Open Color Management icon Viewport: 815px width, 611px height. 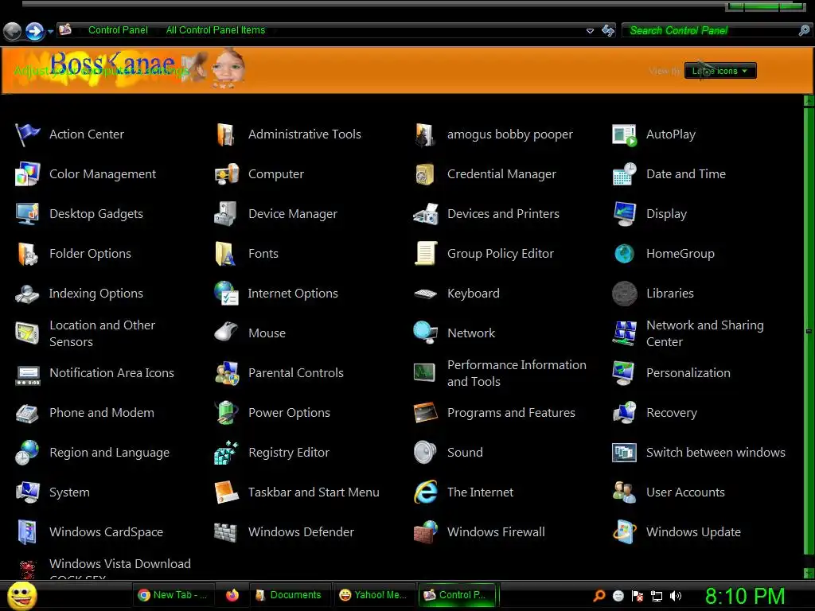coord(27,174)
